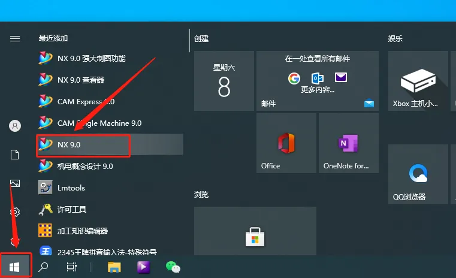Open the calendar tile showing 星期六 8
The image size is (456, 278).
pos(224,81)
